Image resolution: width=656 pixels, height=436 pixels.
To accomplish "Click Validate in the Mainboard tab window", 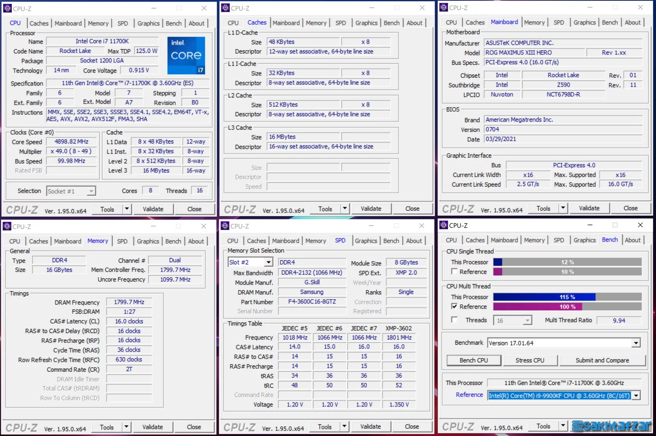I will pos(589,208).
